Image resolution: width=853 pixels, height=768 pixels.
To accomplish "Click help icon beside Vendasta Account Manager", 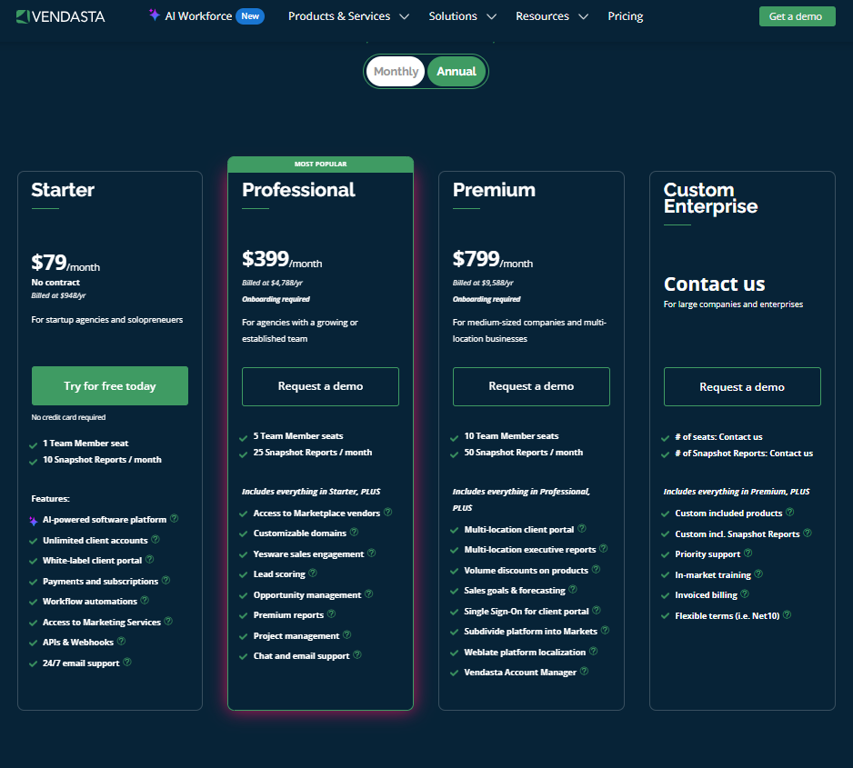I will point(584,672).
